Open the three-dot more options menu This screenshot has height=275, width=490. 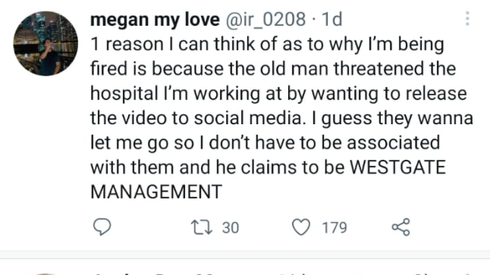467,19
